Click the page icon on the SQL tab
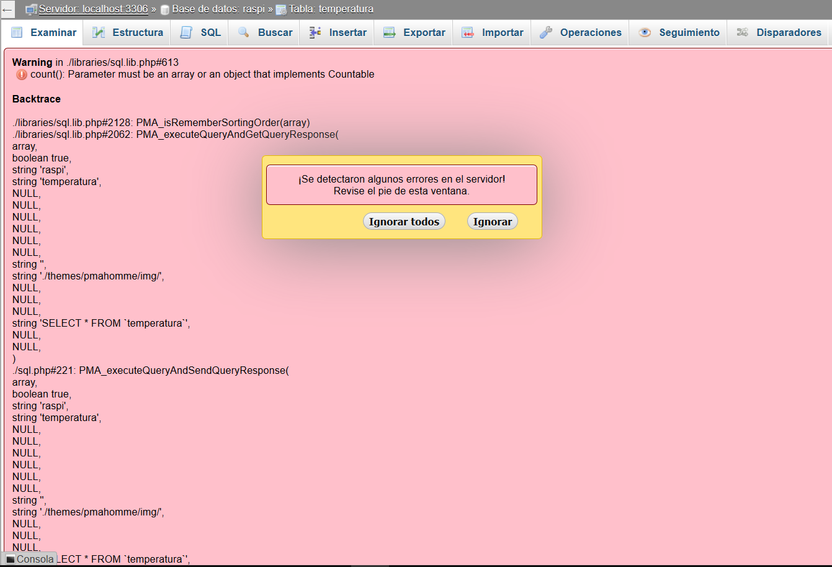Screen dimensions: 832x567 186,32
